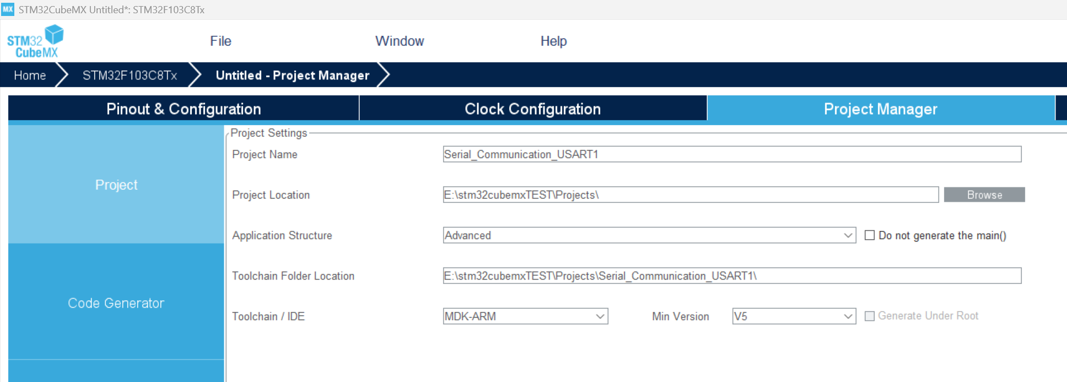Viewport: 1067px width, 382px height.
Task: Click the Toolchain Folder Location label
Action: (x=293, y=276)
